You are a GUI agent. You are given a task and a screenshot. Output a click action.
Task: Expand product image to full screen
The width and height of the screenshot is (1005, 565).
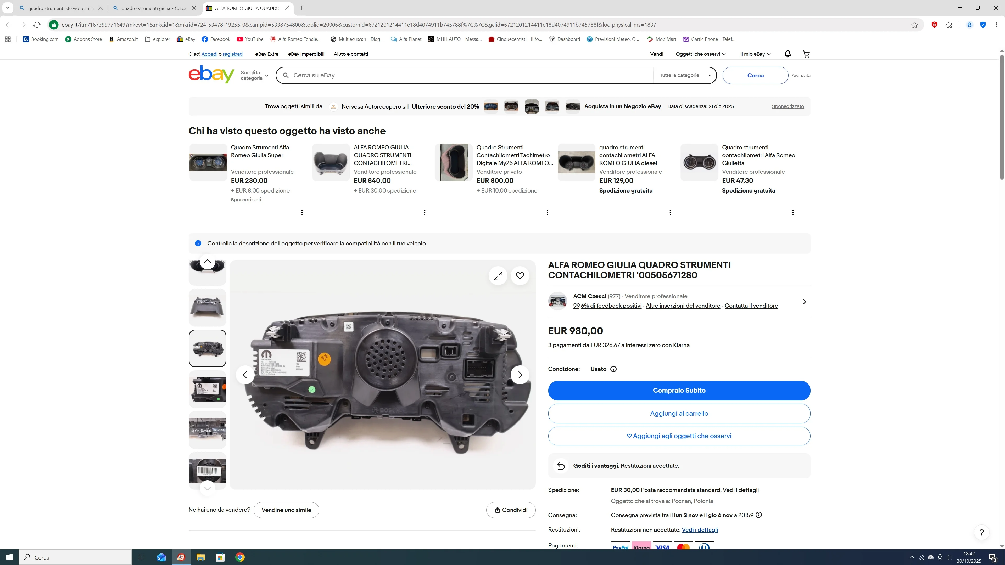coord(498,276)
